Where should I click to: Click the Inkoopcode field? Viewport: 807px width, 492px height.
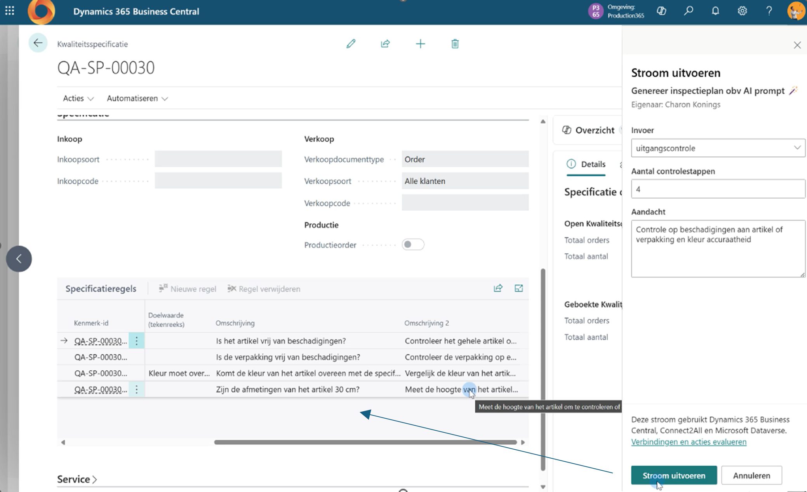pyautogui.click(x=218, y=181)
